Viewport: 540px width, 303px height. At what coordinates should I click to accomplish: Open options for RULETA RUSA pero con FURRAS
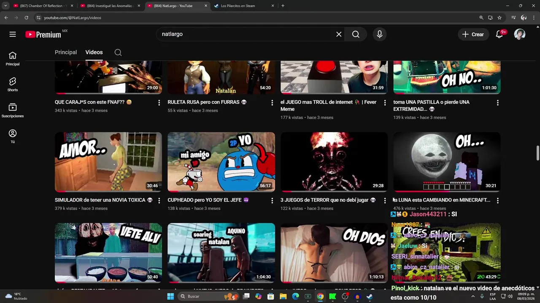[x=272, y=103]
